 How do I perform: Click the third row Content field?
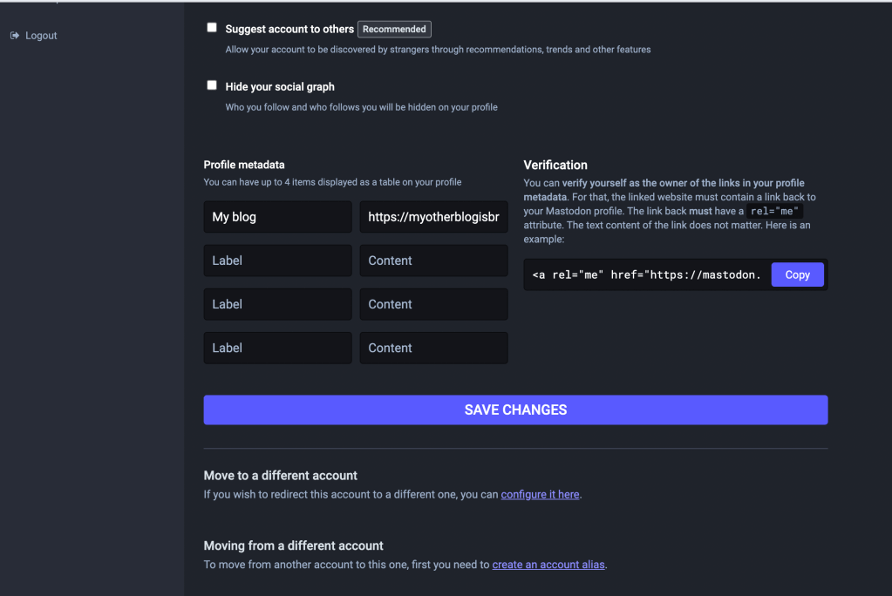pyautogui.click(x=433, y=304)
